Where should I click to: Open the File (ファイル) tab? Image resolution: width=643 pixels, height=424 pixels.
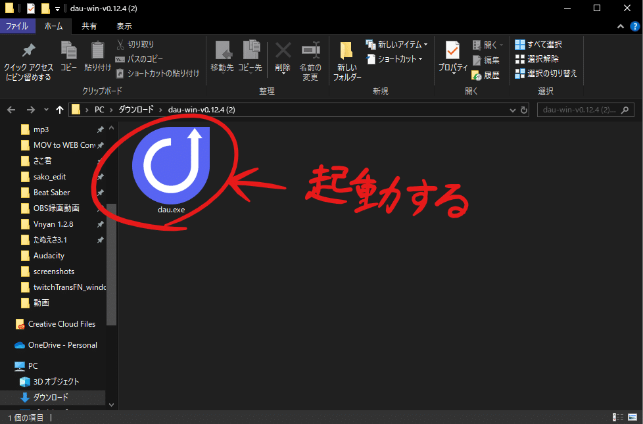tap(17, 26)
